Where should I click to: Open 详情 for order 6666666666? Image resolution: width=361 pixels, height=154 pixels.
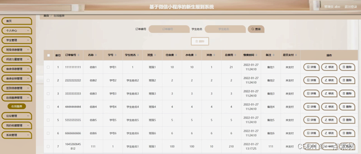point(311,133)
